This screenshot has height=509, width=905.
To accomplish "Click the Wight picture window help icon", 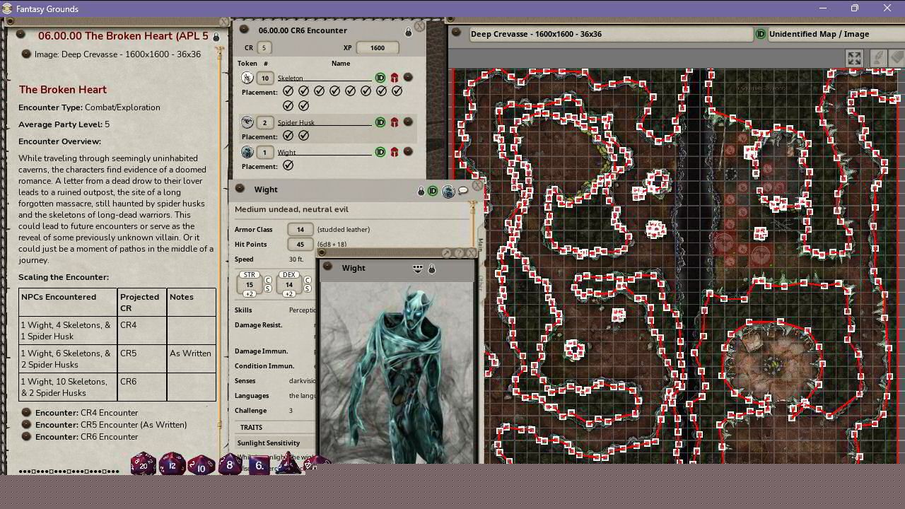I will [x=459, y=253].
